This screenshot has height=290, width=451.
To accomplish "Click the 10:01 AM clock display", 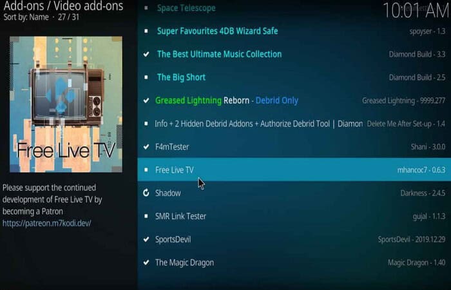I will [416, 10].
